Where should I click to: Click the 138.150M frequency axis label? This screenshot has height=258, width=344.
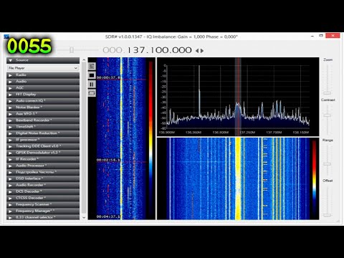pos(301,133)
